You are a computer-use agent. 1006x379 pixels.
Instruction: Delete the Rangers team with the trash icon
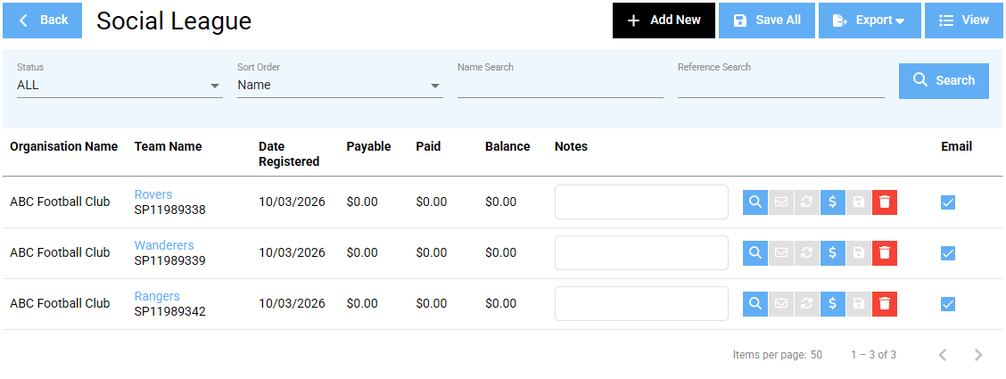(x=885, y=304)
